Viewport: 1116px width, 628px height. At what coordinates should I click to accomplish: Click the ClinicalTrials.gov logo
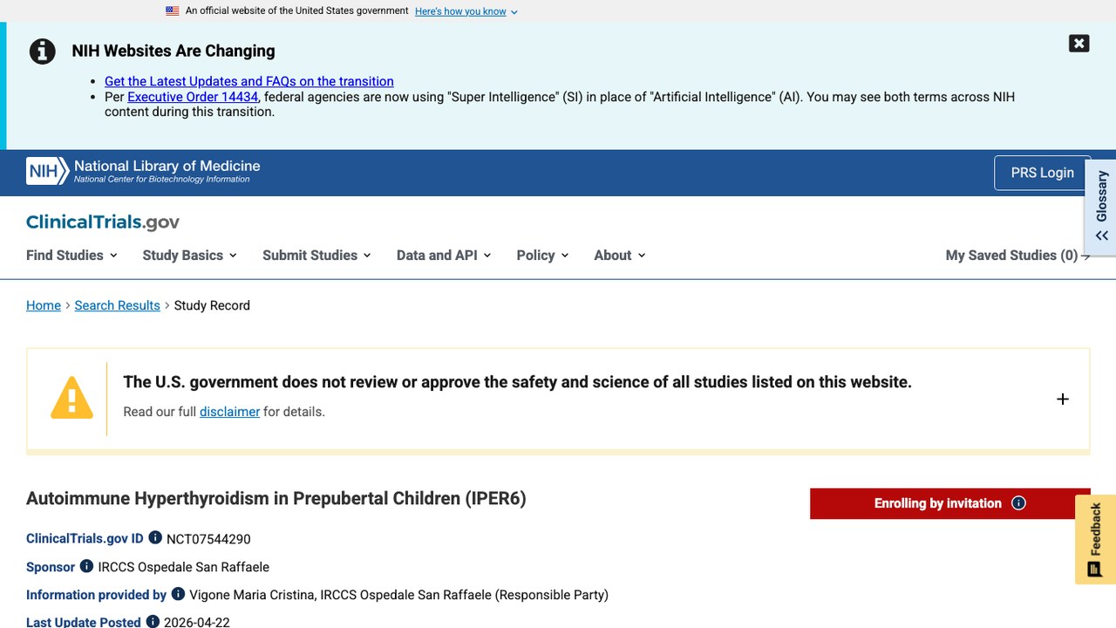(103, 222)
